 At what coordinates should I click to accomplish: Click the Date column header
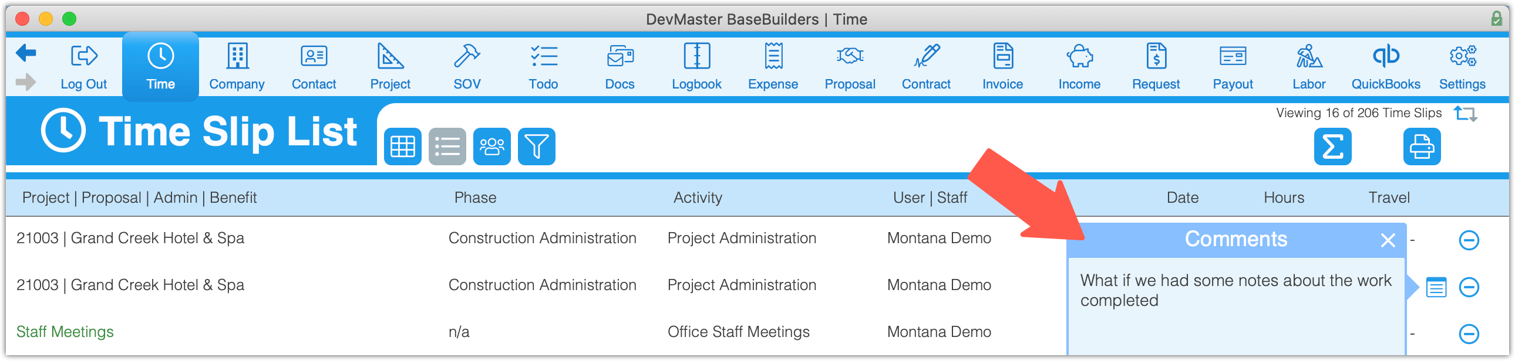(x=1182, y=198)
